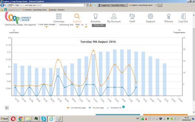Click the Action Center flag tray icon

(179, 119)
